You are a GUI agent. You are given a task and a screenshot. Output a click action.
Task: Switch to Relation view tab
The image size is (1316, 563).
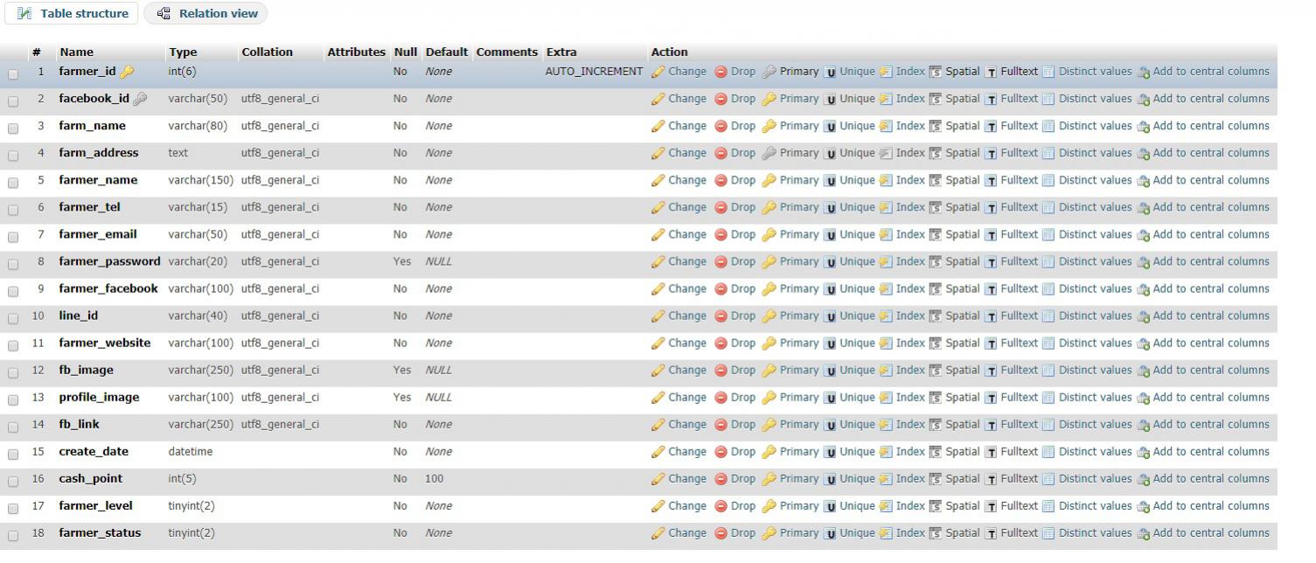[205, 13]
